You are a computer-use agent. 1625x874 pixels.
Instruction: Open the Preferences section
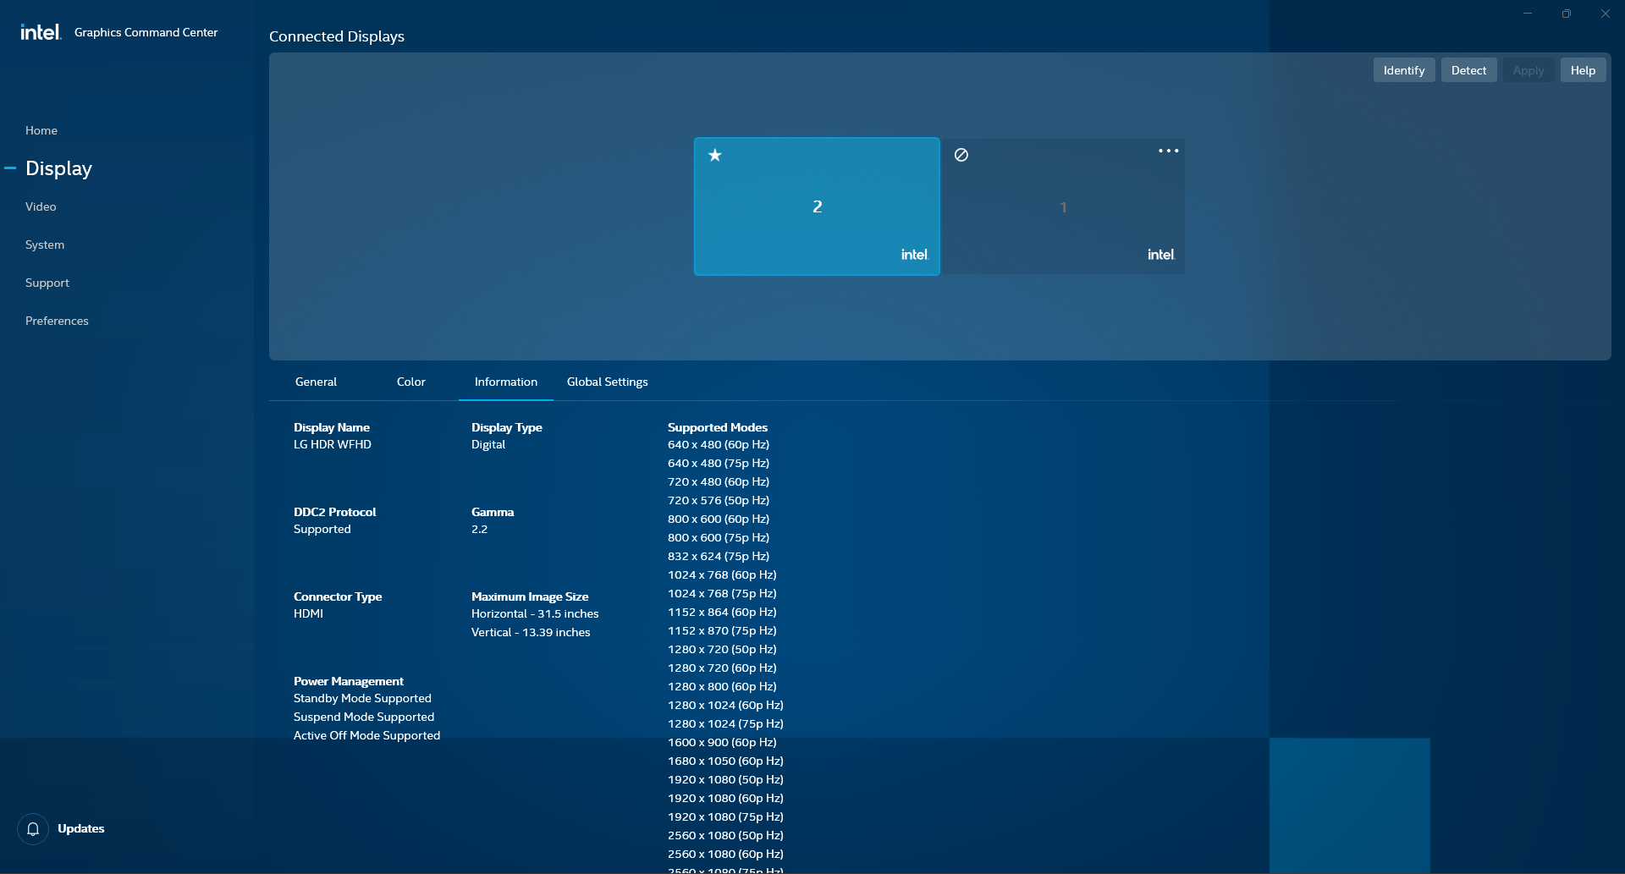(57, 321)
